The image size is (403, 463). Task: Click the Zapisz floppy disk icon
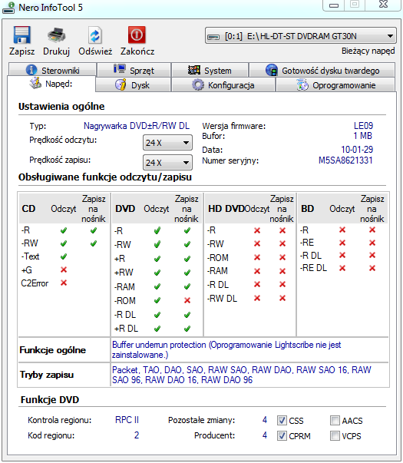[x=21, y=35]
